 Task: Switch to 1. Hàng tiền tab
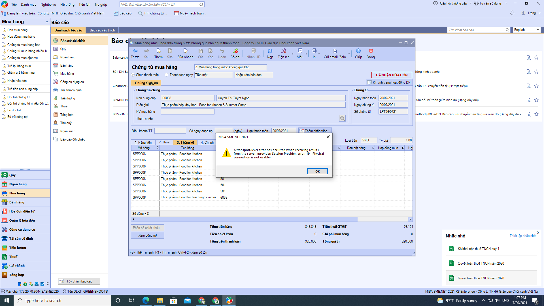tap(143, 143)
